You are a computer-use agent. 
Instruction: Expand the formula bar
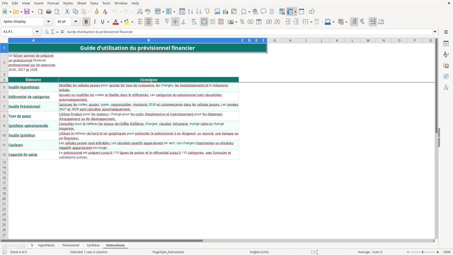click(435, 32)
